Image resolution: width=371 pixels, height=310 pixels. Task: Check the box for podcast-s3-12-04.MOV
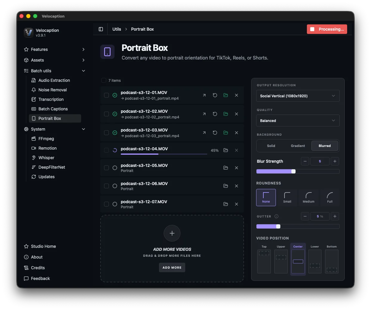pos(106,150)
